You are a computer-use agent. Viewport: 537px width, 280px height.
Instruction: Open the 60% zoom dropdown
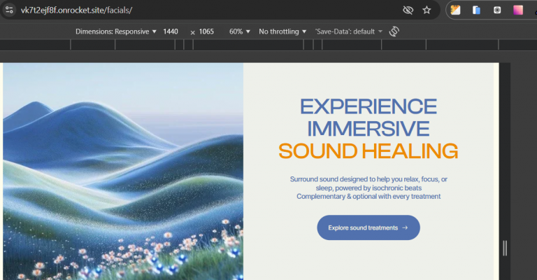click(239, 31)
